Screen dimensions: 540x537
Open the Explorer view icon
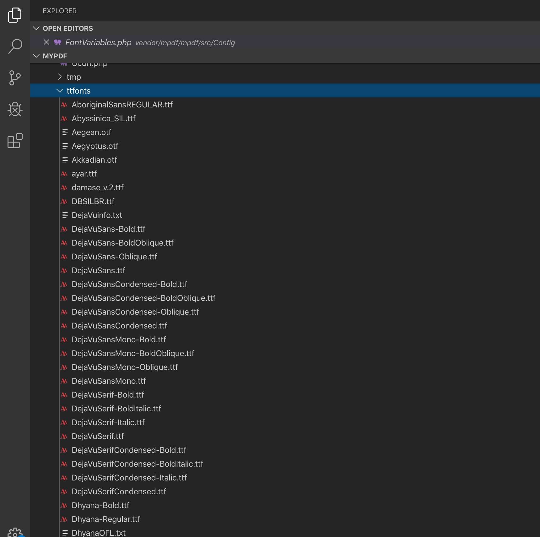15,15
